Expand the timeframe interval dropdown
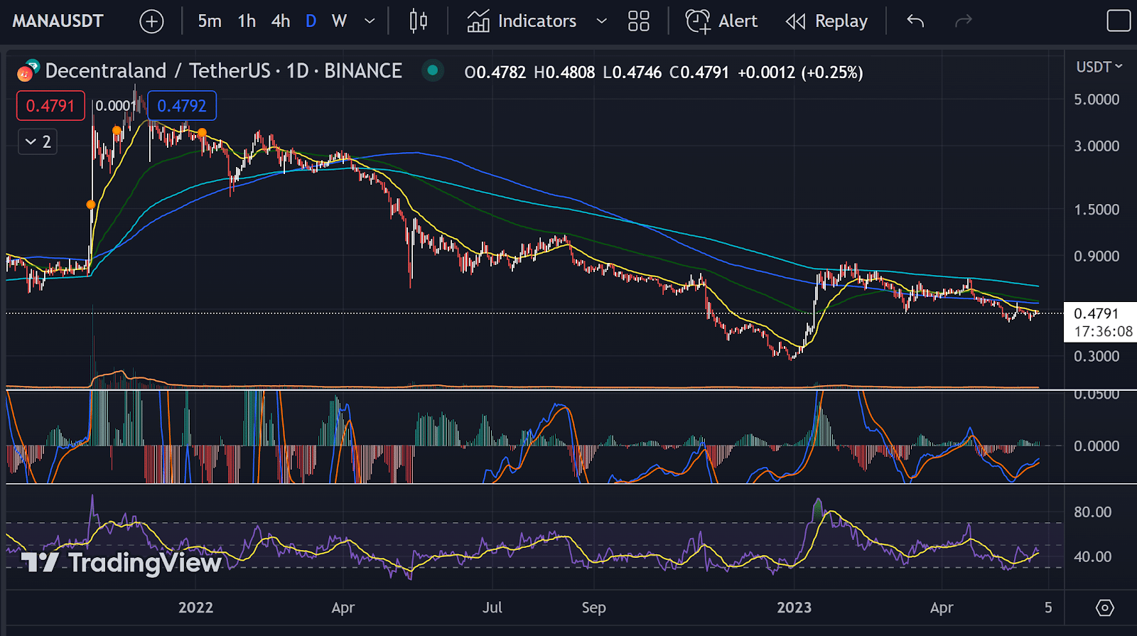This screenshot has height=636, width=1137. [x=370, y=21]
